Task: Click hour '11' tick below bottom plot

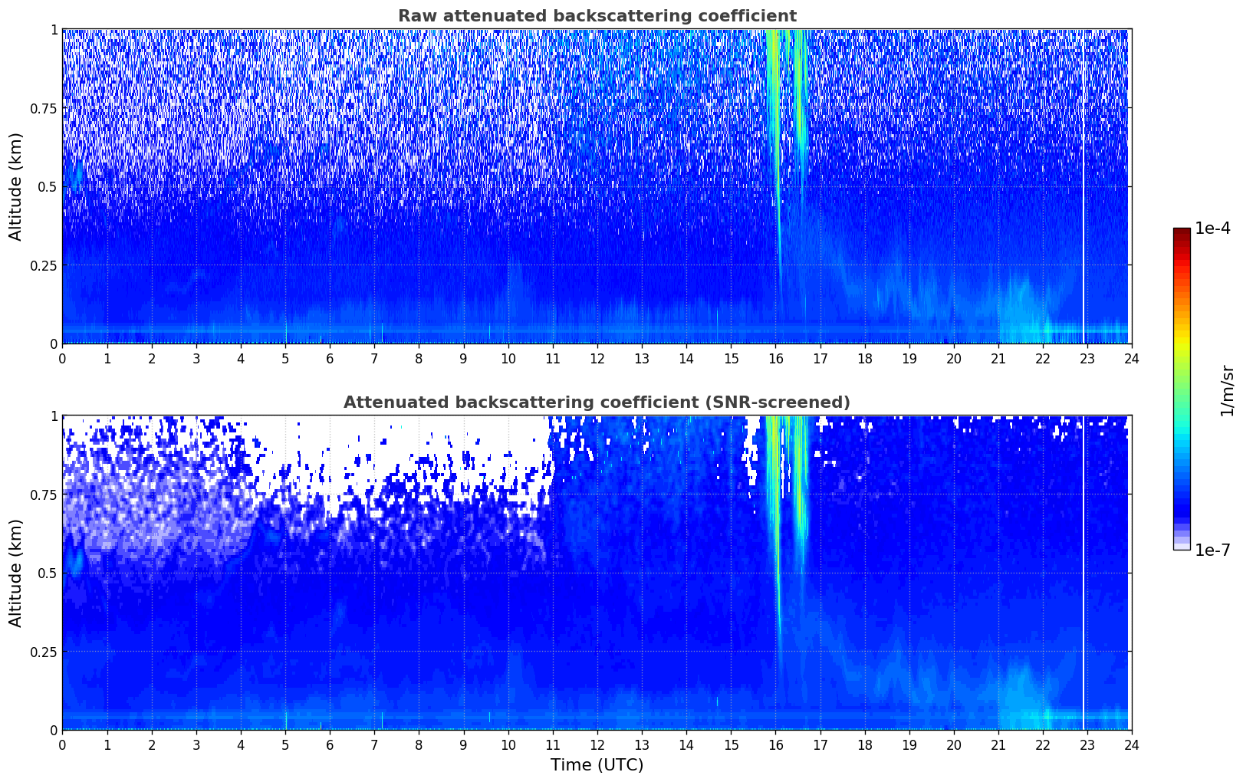Action: 552,744
